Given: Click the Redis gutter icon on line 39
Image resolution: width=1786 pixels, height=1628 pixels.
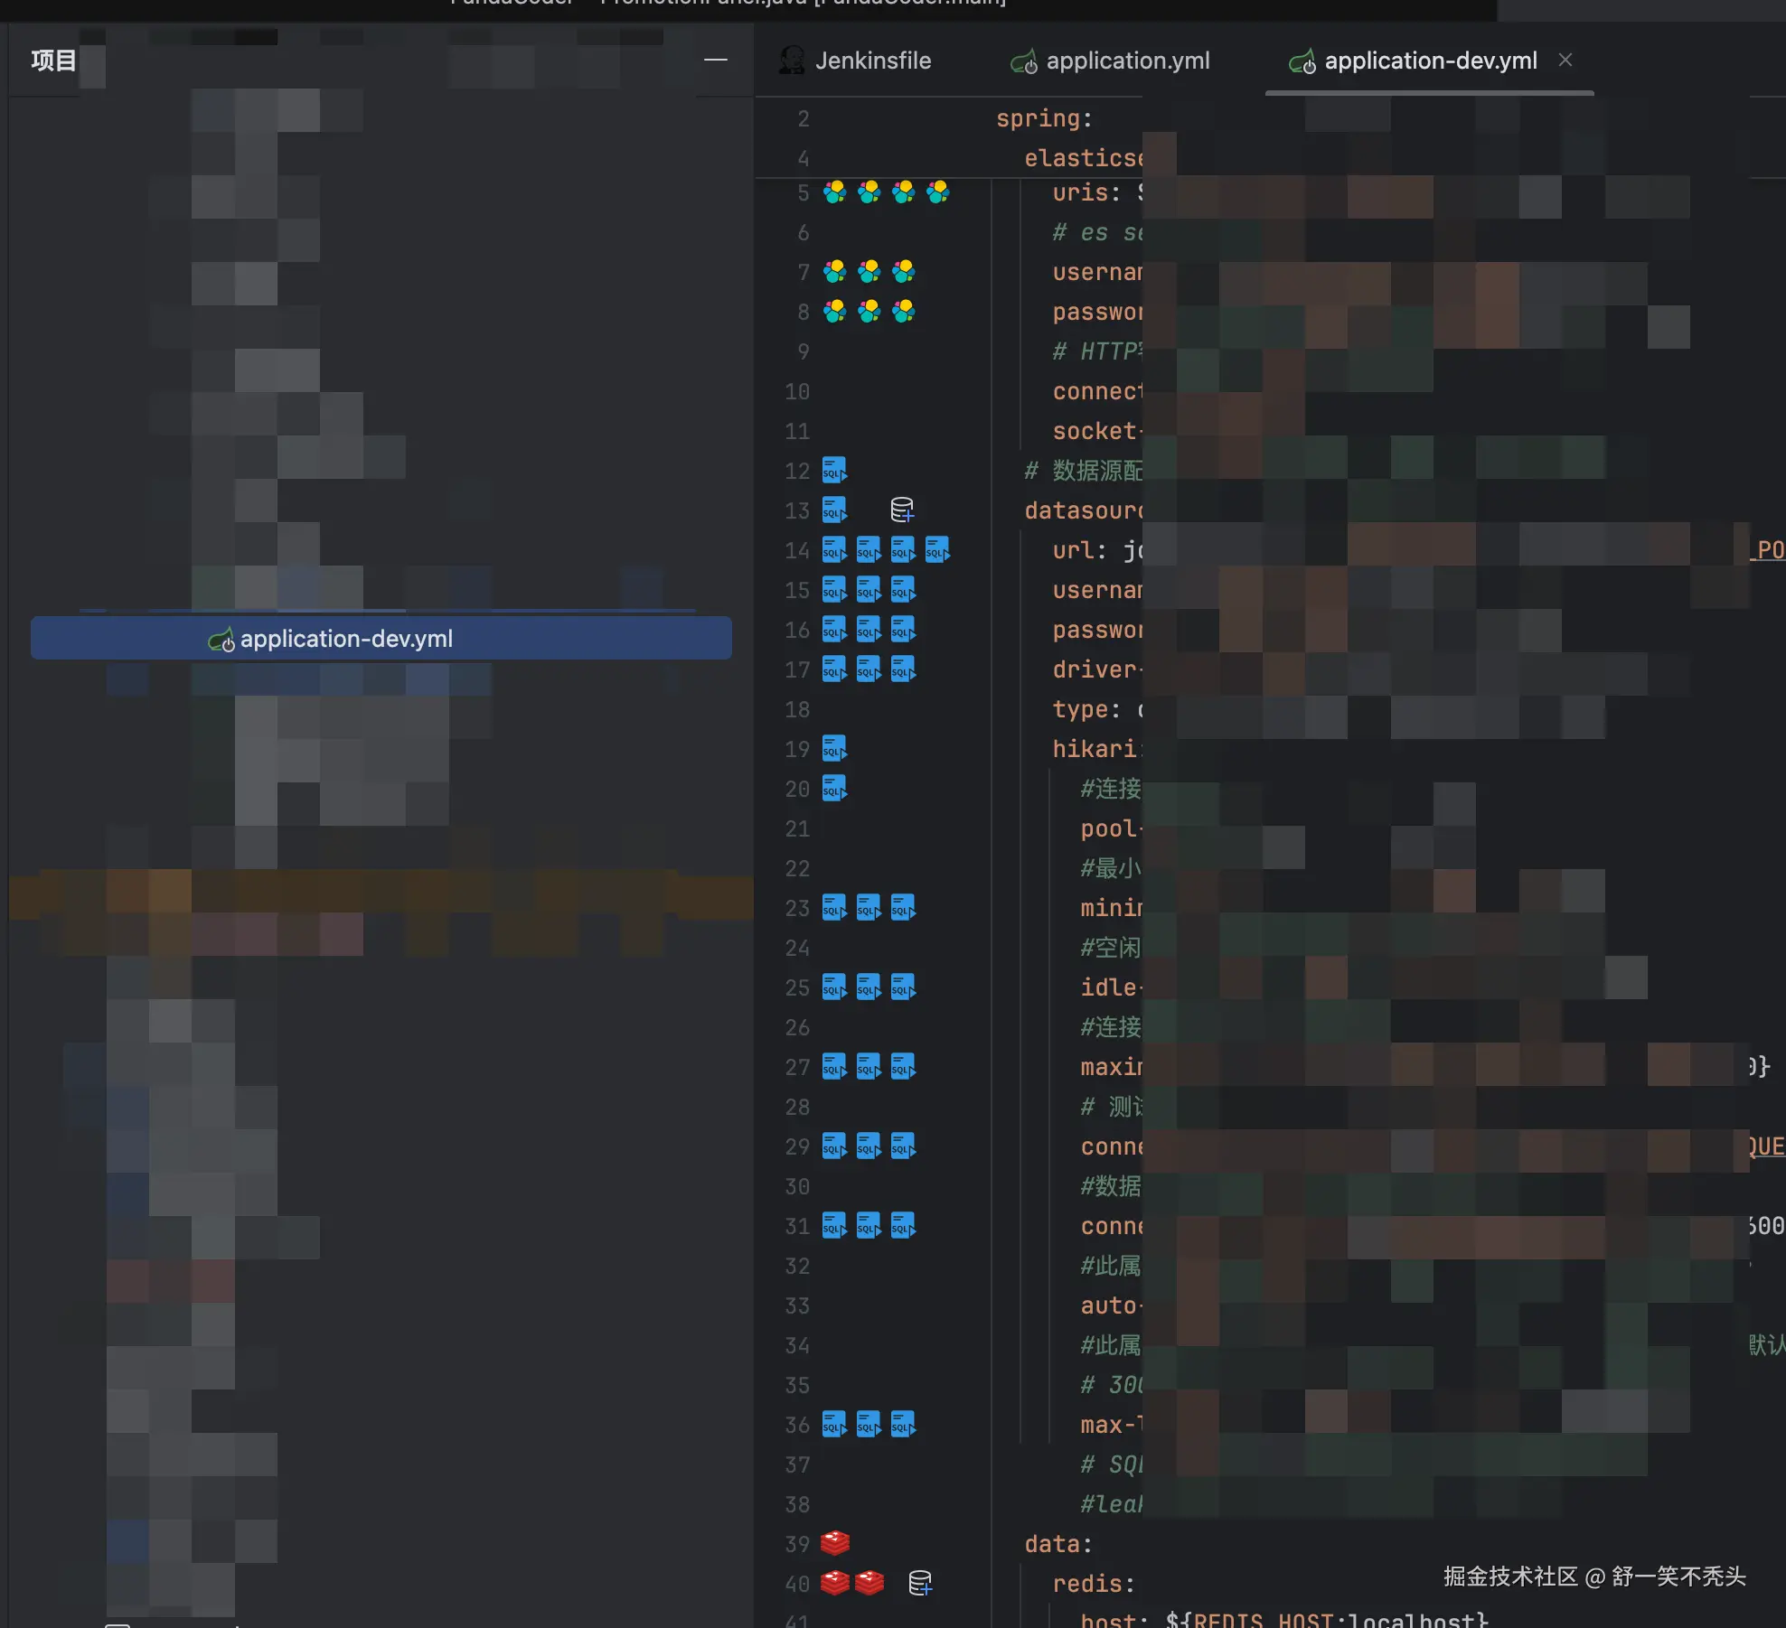Looking at the screenshot, I should point(835,1543).
